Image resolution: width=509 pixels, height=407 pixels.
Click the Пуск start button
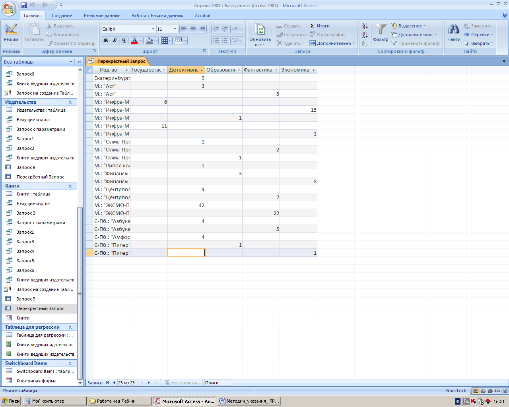point(11,401)
